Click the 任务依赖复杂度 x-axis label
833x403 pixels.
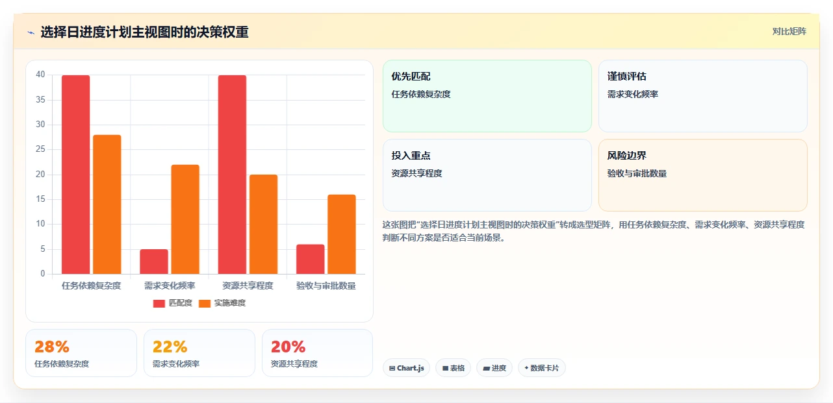(92, 286)
